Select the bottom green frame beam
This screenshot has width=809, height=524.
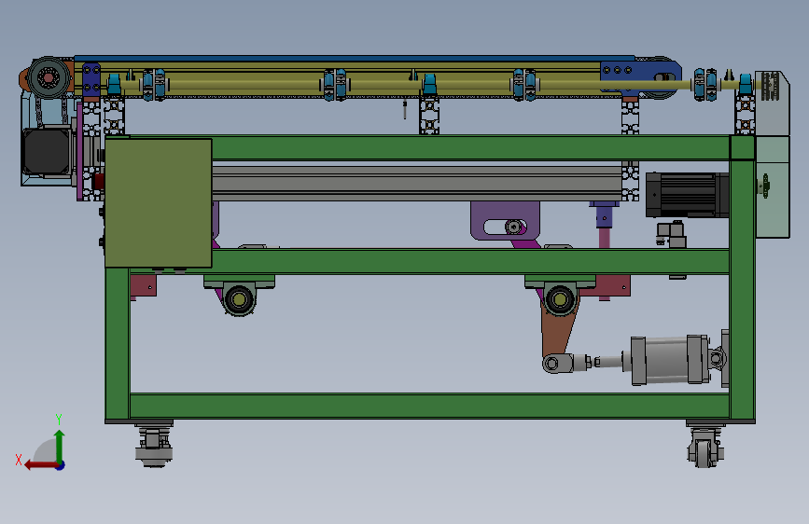click(429, 406)
